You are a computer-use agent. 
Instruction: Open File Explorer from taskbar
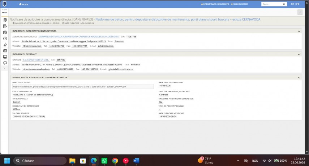point(72,161)
